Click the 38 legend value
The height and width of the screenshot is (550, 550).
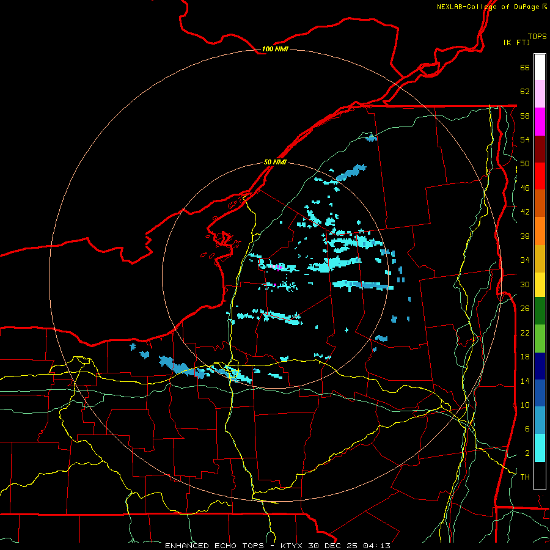coord(525,236)
